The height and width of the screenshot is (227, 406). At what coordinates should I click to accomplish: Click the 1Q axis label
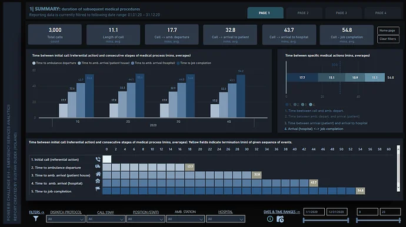pos(78,121)
